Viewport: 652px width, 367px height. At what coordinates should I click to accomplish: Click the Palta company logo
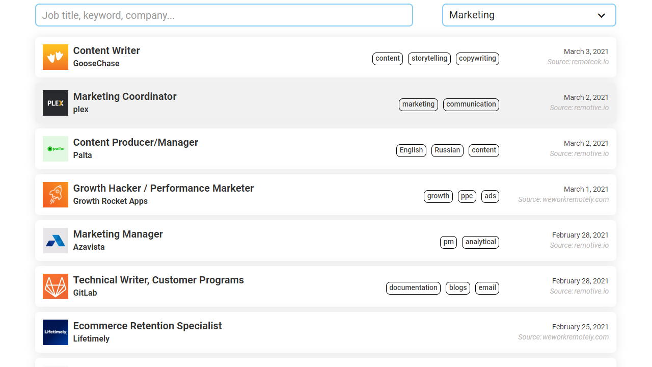pyautogui.click(x=56, y=149)
